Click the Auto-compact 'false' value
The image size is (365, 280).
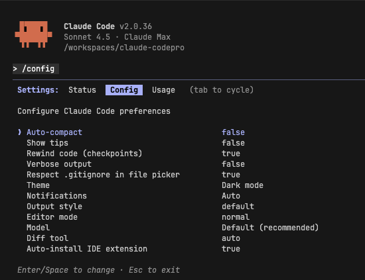tap(233, 132)
